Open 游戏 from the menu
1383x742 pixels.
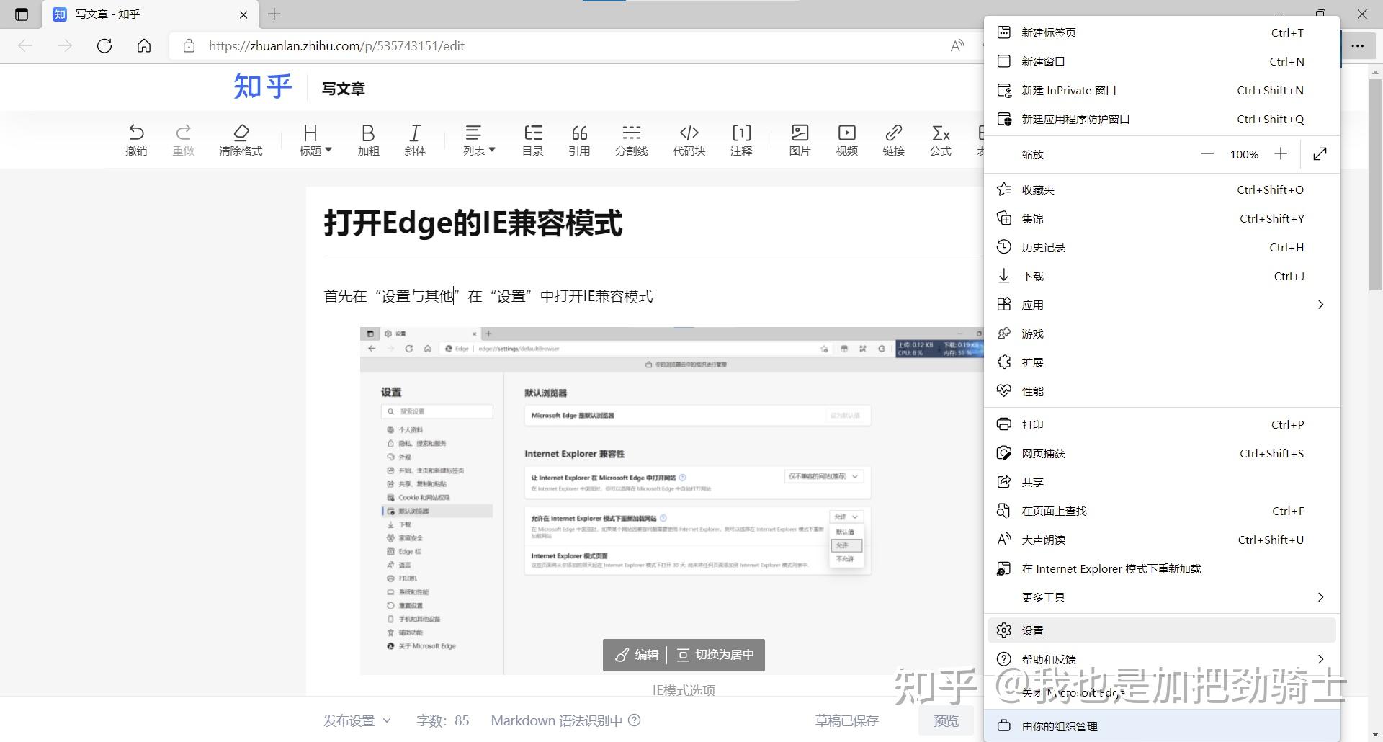click(1161, 334)
